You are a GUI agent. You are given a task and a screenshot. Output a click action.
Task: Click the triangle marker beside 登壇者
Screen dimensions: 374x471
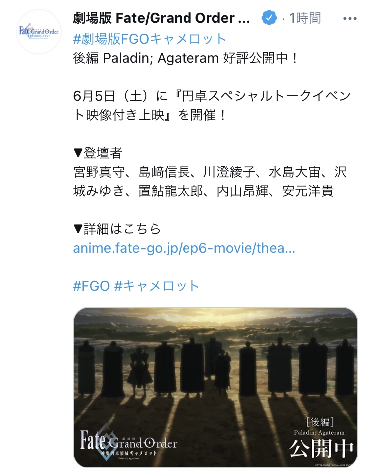(78, 153)
